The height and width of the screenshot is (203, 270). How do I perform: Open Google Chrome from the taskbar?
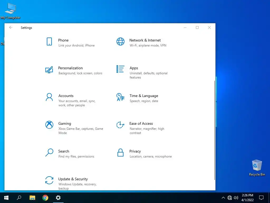tap(45, 198)
